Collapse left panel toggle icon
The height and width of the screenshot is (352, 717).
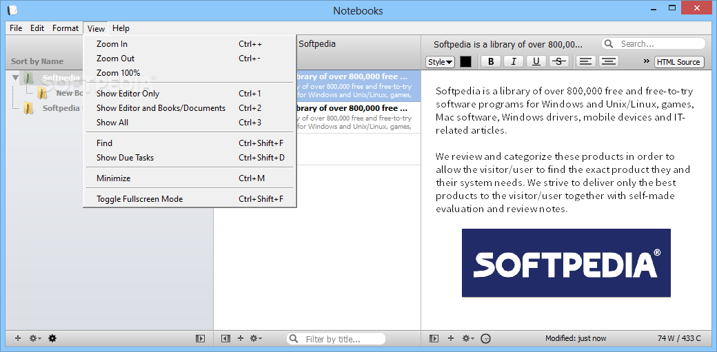200,338
